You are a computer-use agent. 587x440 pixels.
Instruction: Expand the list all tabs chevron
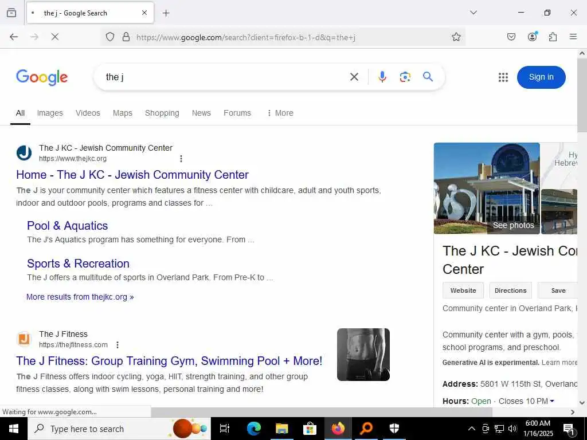pyautogui.click(x=473, y=13)
